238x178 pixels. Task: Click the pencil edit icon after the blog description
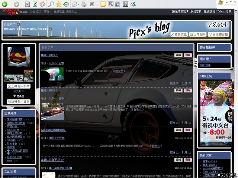click(x=50, y=29)
